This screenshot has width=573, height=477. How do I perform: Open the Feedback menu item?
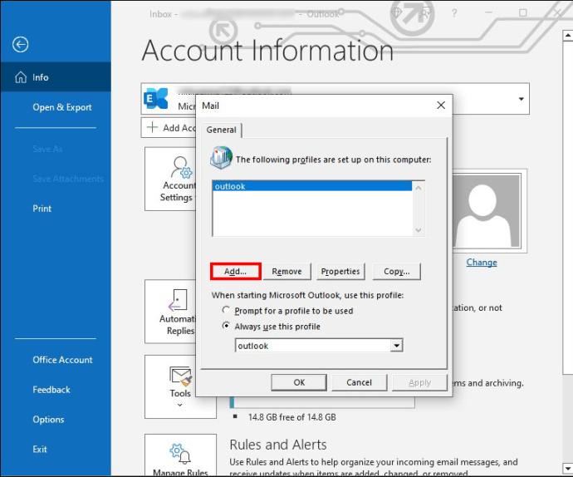(51, 390)
